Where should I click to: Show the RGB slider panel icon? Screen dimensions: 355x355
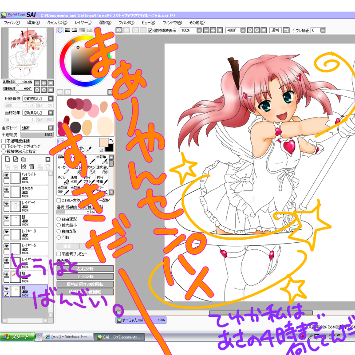[x=67, y=30]
